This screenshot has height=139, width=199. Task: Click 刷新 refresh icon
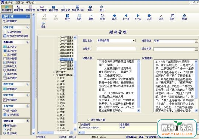[91, 17]
